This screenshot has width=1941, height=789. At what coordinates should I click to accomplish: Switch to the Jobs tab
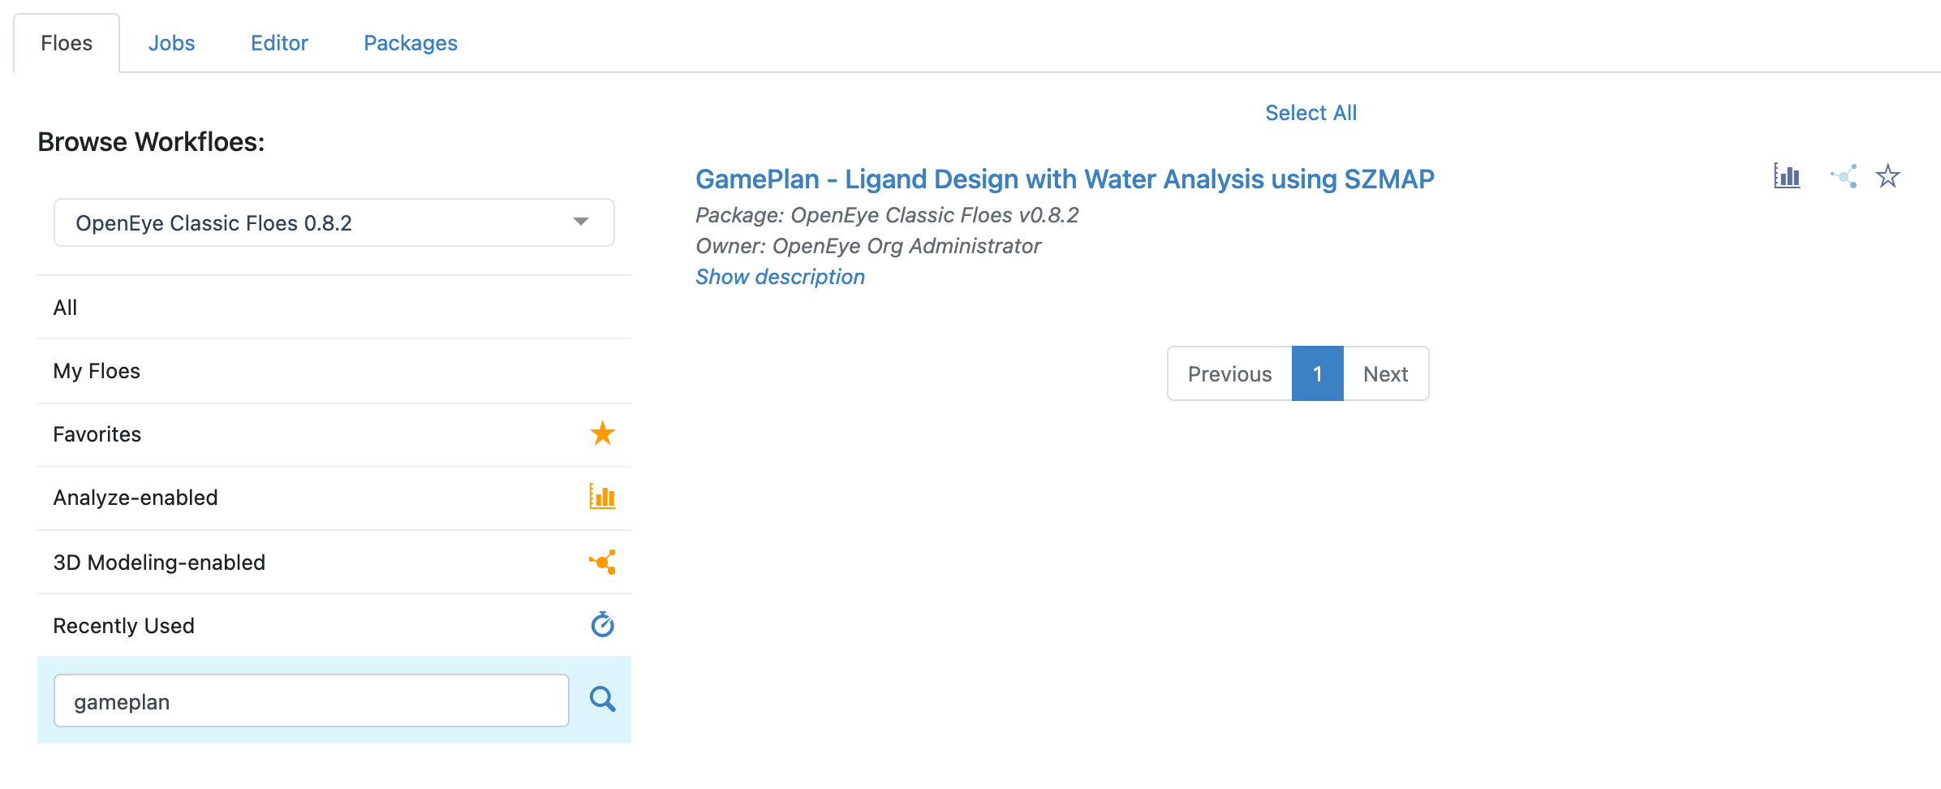pyautogui.click(x=171, y=43)
